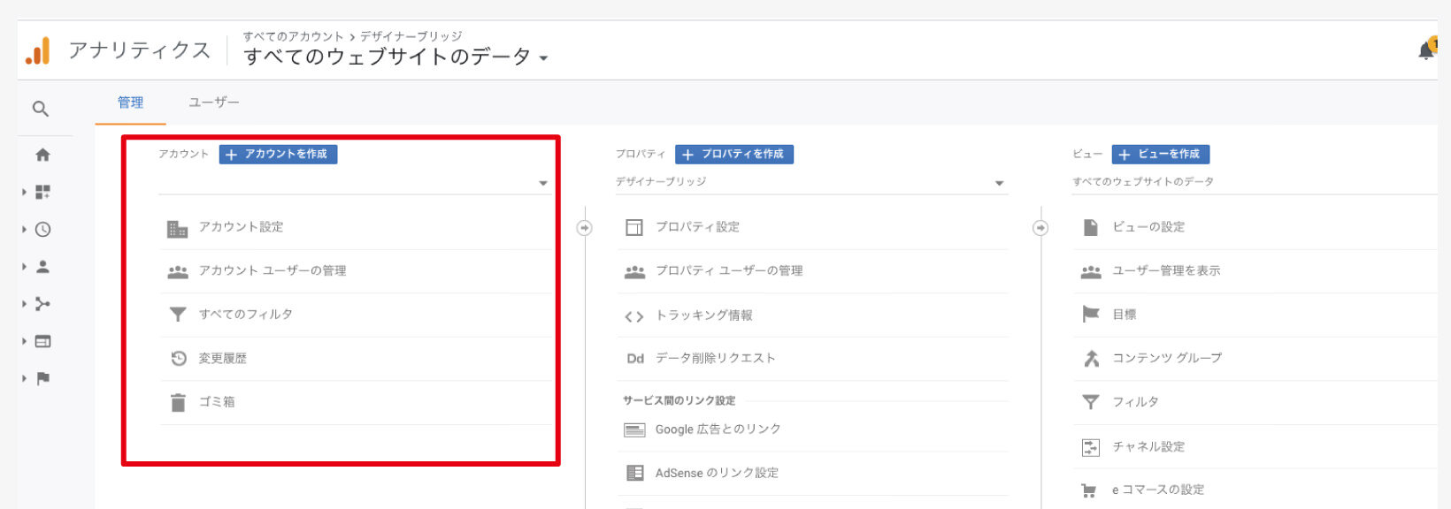The image size is (1451, 509).
Task: Click the search magnifier icon in sidebar
Action: click(41, 109)
